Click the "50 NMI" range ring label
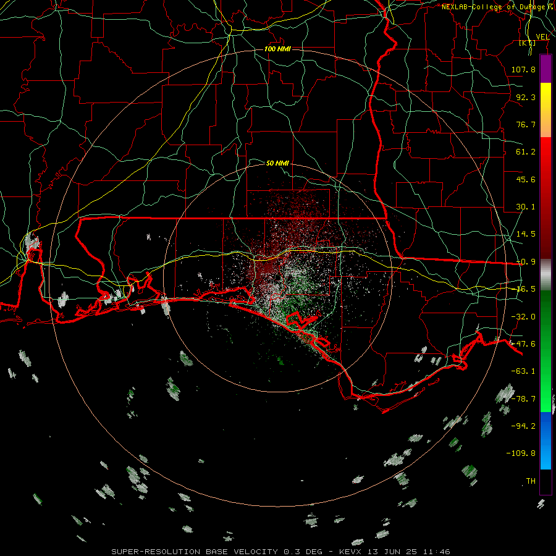 tap(277, 163)
